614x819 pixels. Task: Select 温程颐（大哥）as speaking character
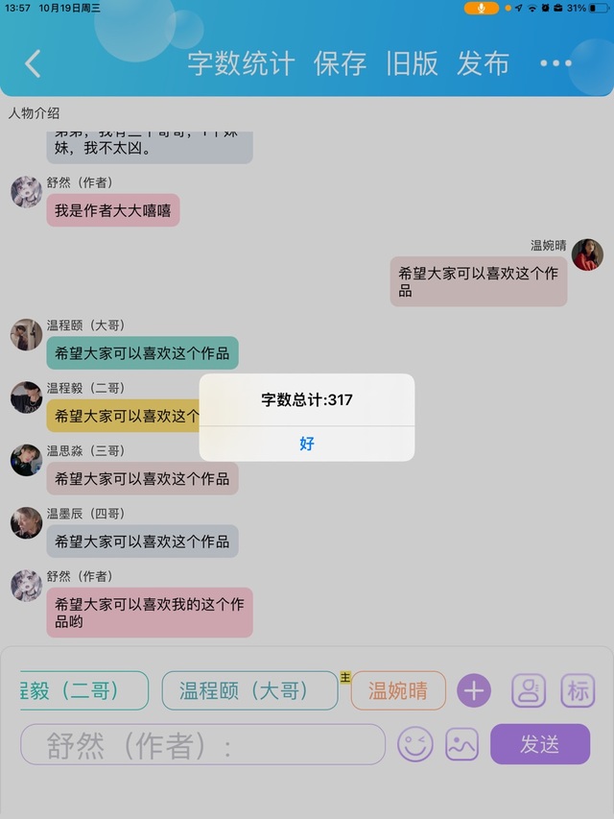click(x=250, y=690)
